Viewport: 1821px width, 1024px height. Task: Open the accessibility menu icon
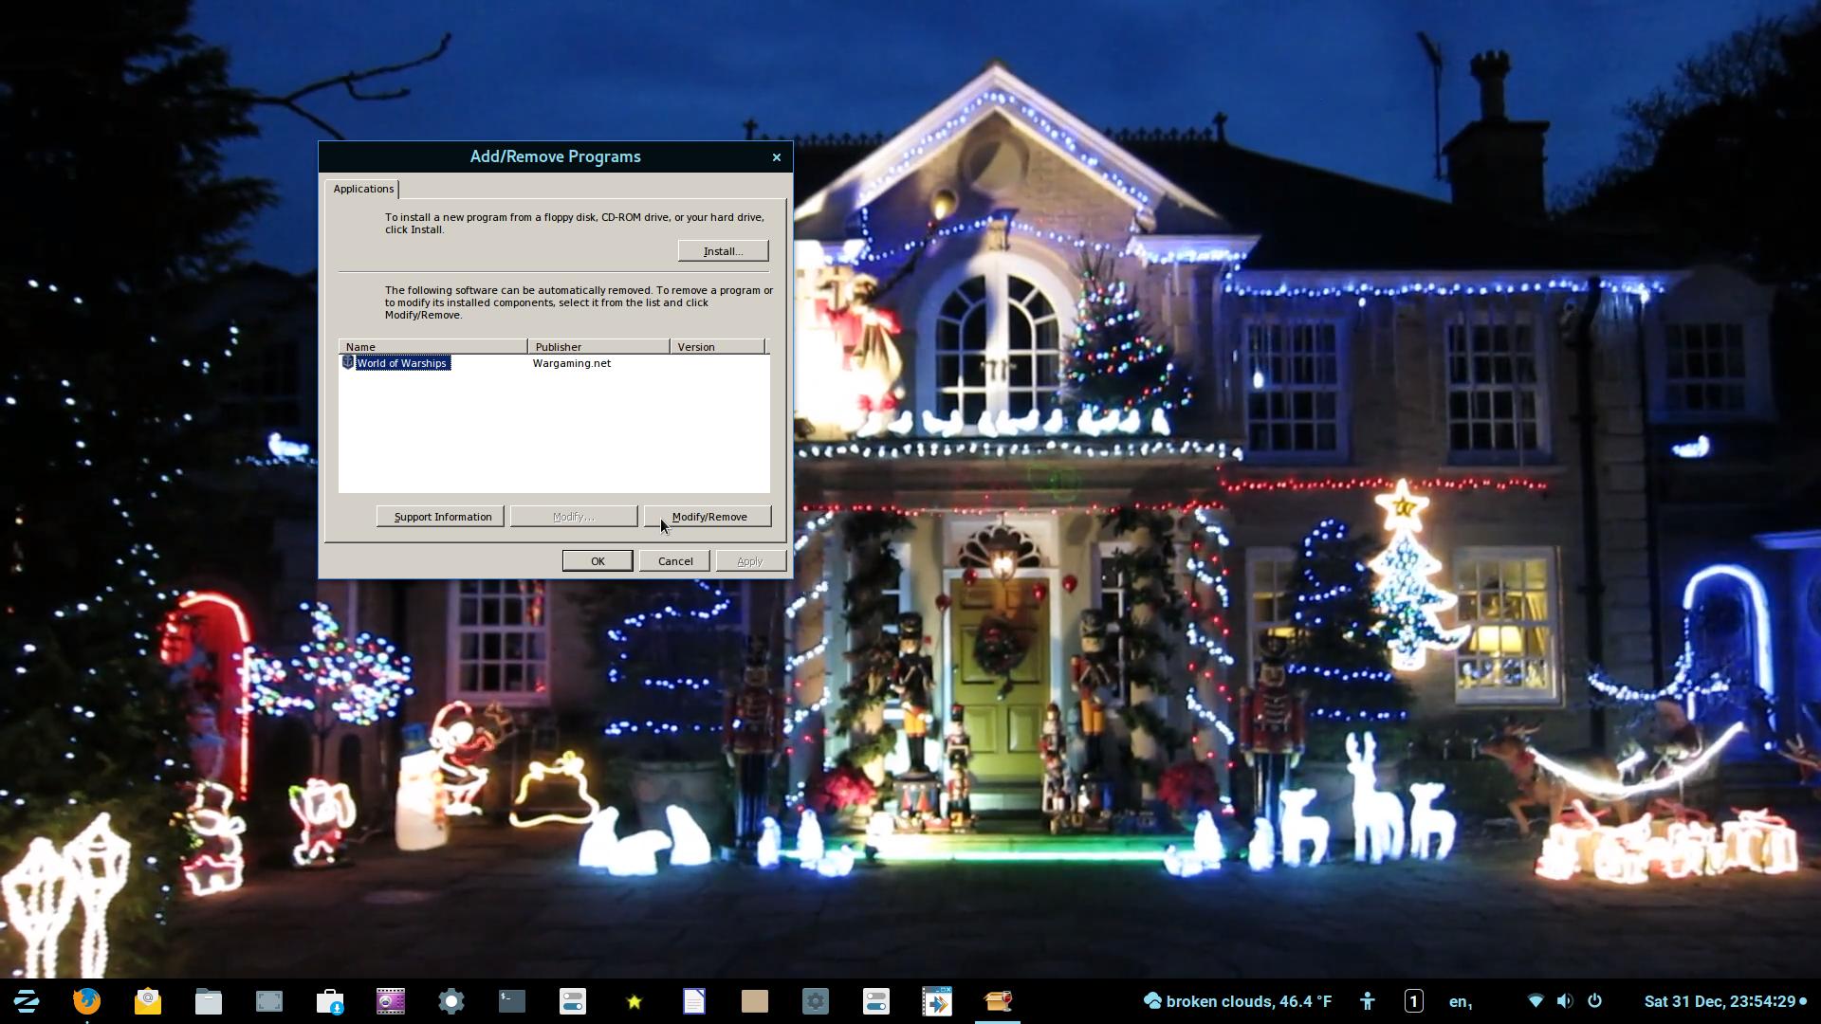click(x=1367, y=1001)
